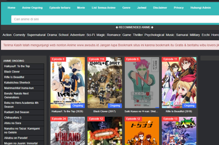The width and height of the screenshot is (219, 145).
Task: Click the Black Clover poster thumbnail
Action: 105,83
